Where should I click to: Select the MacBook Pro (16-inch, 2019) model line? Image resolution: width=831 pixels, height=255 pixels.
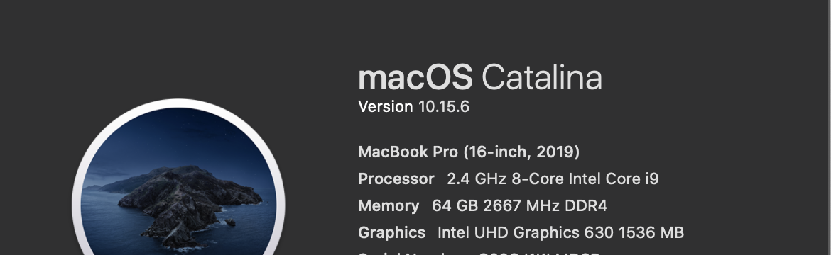[469, 152]
